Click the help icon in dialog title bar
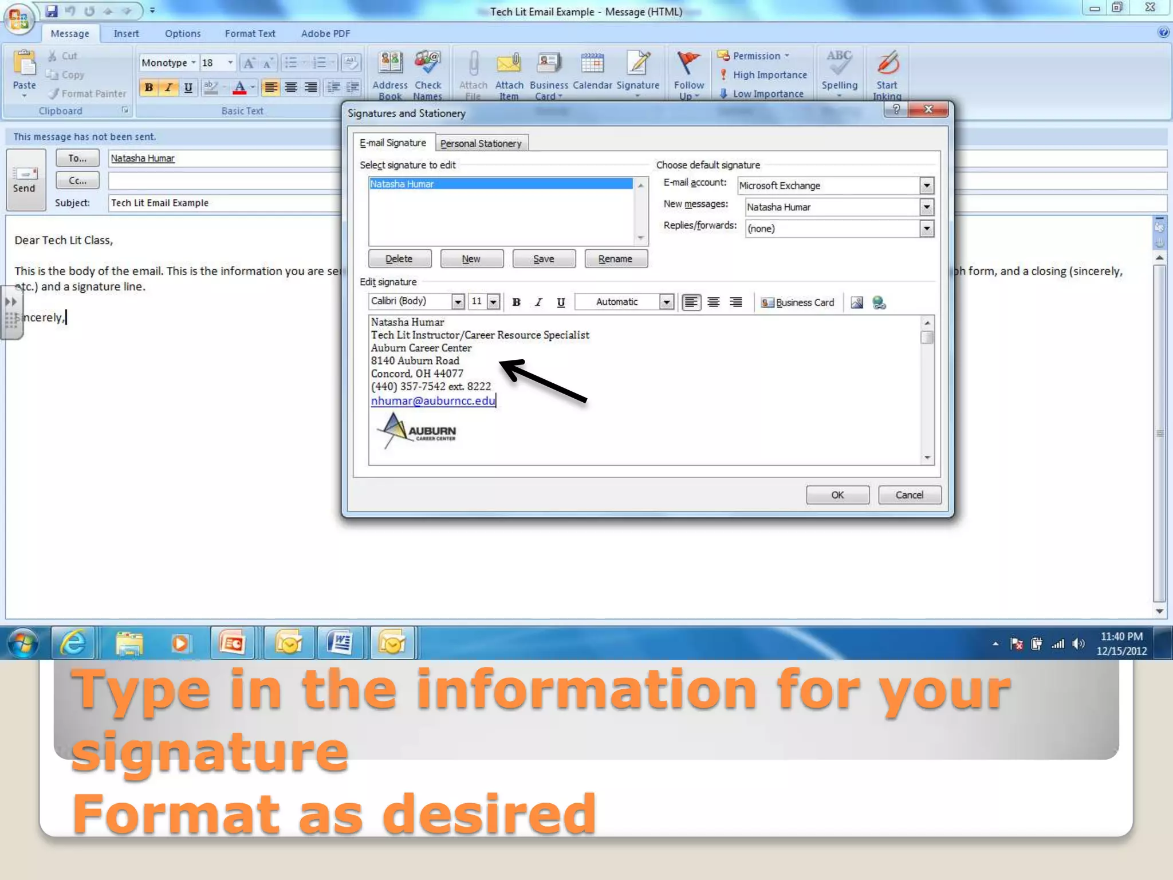This screenshot has height=880, width=1173. tap(896, 109)
